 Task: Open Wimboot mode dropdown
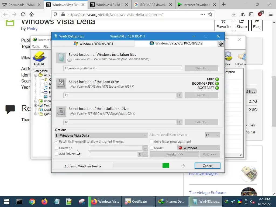point(199,148)
